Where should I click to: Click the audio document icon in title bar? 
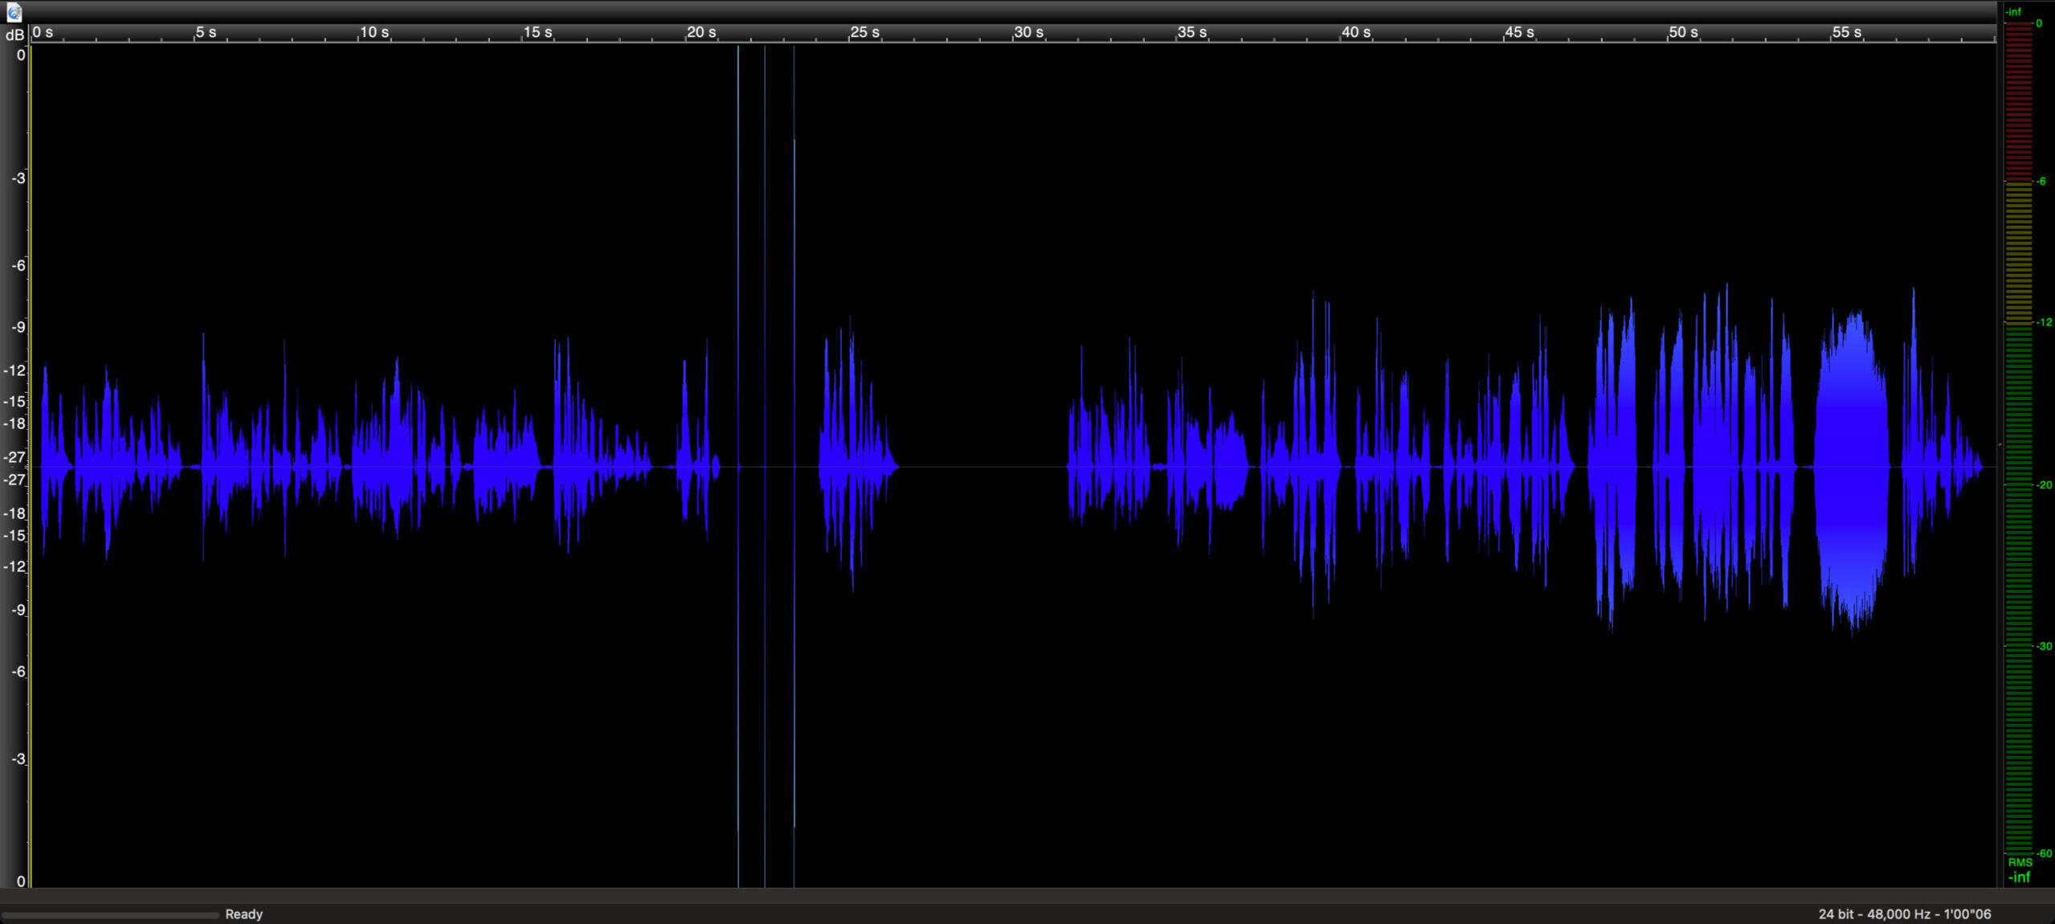pos(14,11)
